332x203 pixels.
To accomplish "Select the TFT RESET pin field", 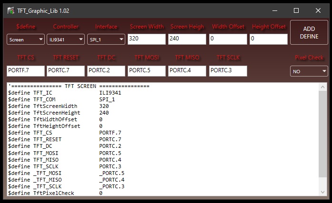I will pyautogui.click(x=66, y=71).
